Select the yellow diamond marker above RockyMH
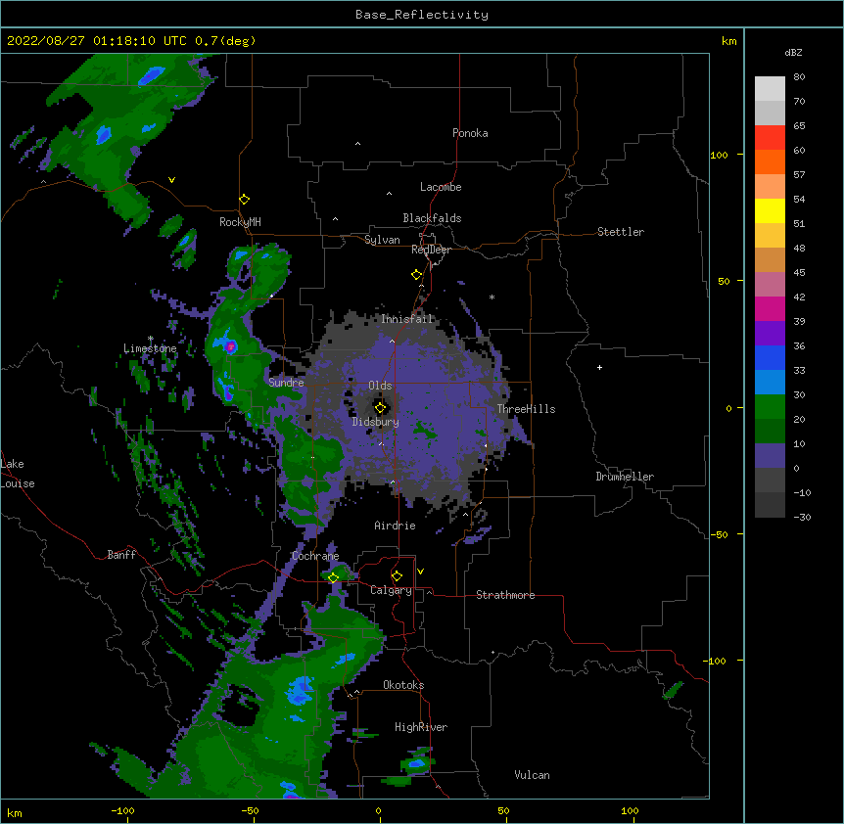844x824 pixels. click(244, 200)
